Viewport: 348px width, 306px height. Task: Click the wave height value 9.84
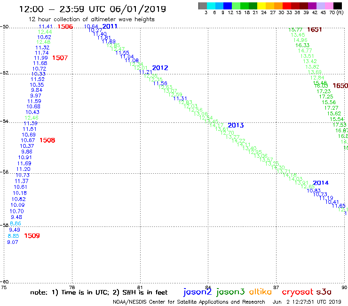37,90
